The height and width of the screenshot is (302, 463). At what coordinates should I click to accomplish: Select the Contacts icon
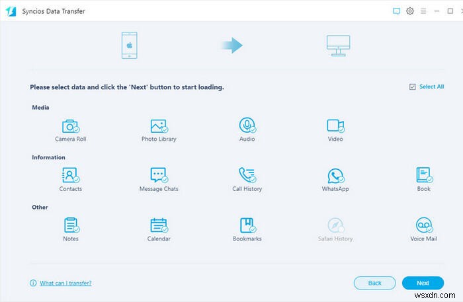pyautogui.click(x=71, y=175)
